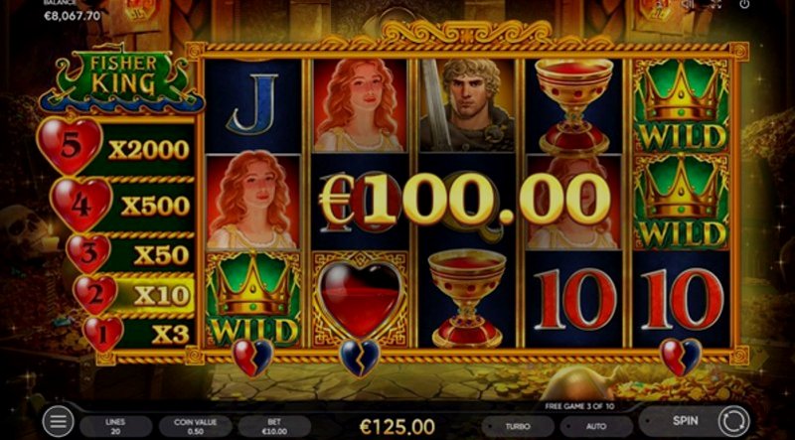The image size is (795, 440).
Task: Click the fullscreen icon
Action: (715, 4)
